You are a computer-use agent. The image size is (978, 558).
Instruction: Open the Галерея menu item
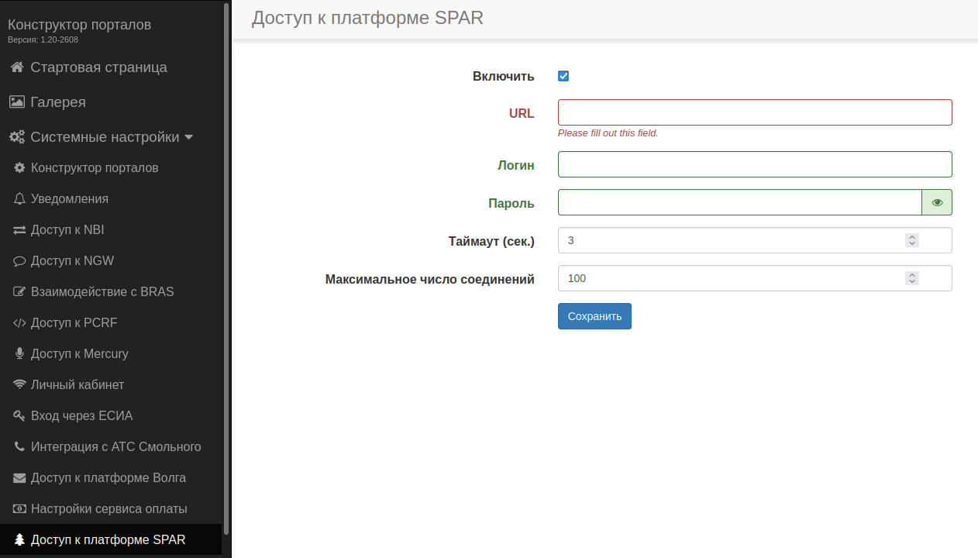pos(111,102)
